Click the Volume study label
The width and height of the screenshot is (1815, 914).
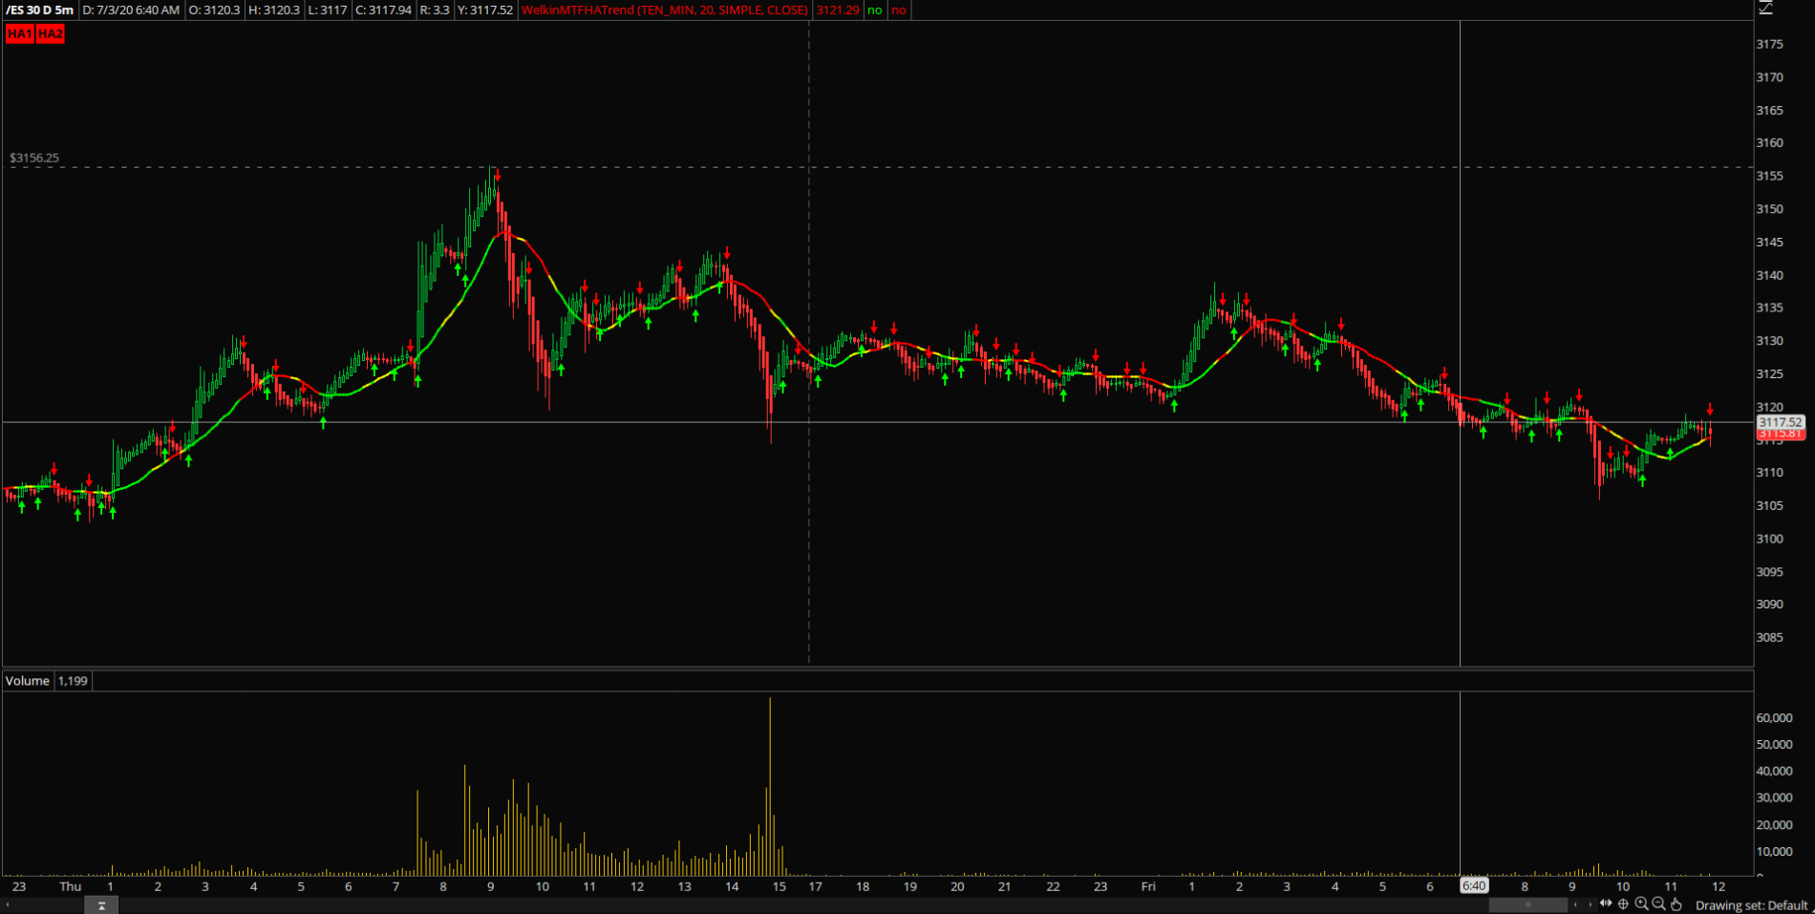pos(27,680)
